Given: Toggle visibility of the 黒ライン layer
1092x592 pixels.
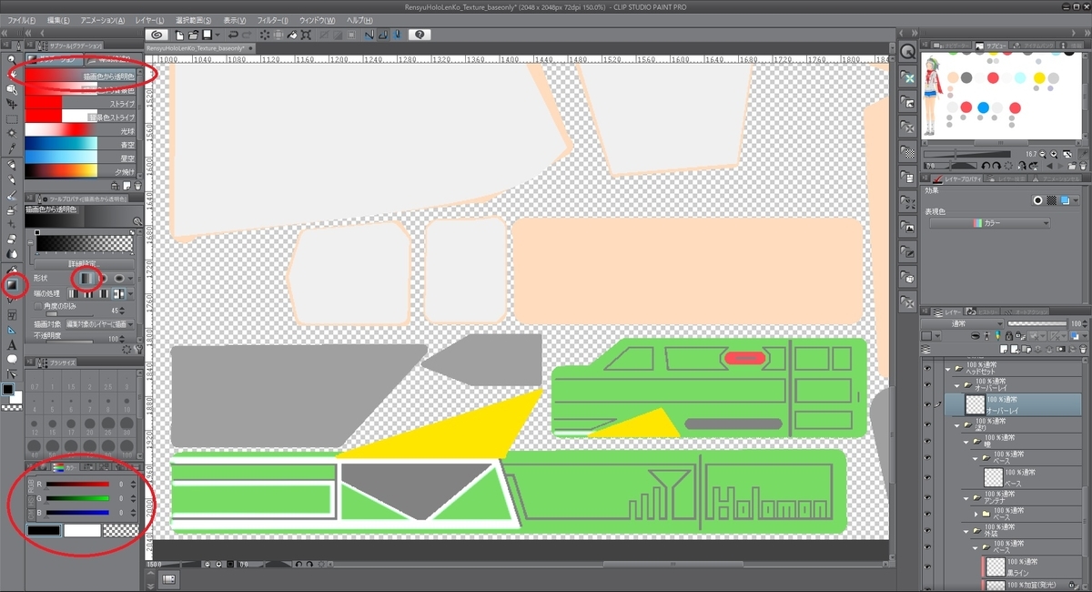Looking at the screenshot, I should [x=927, y=566].
